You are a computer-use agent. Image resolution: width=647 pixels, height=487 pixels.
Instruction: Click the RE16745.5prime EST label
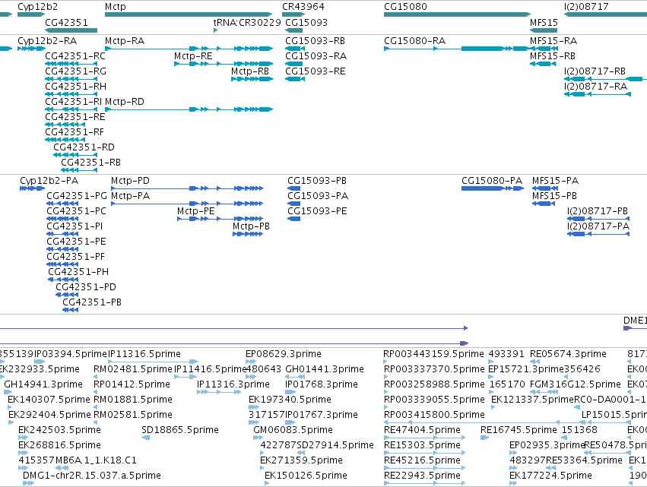tap(519, 430)
